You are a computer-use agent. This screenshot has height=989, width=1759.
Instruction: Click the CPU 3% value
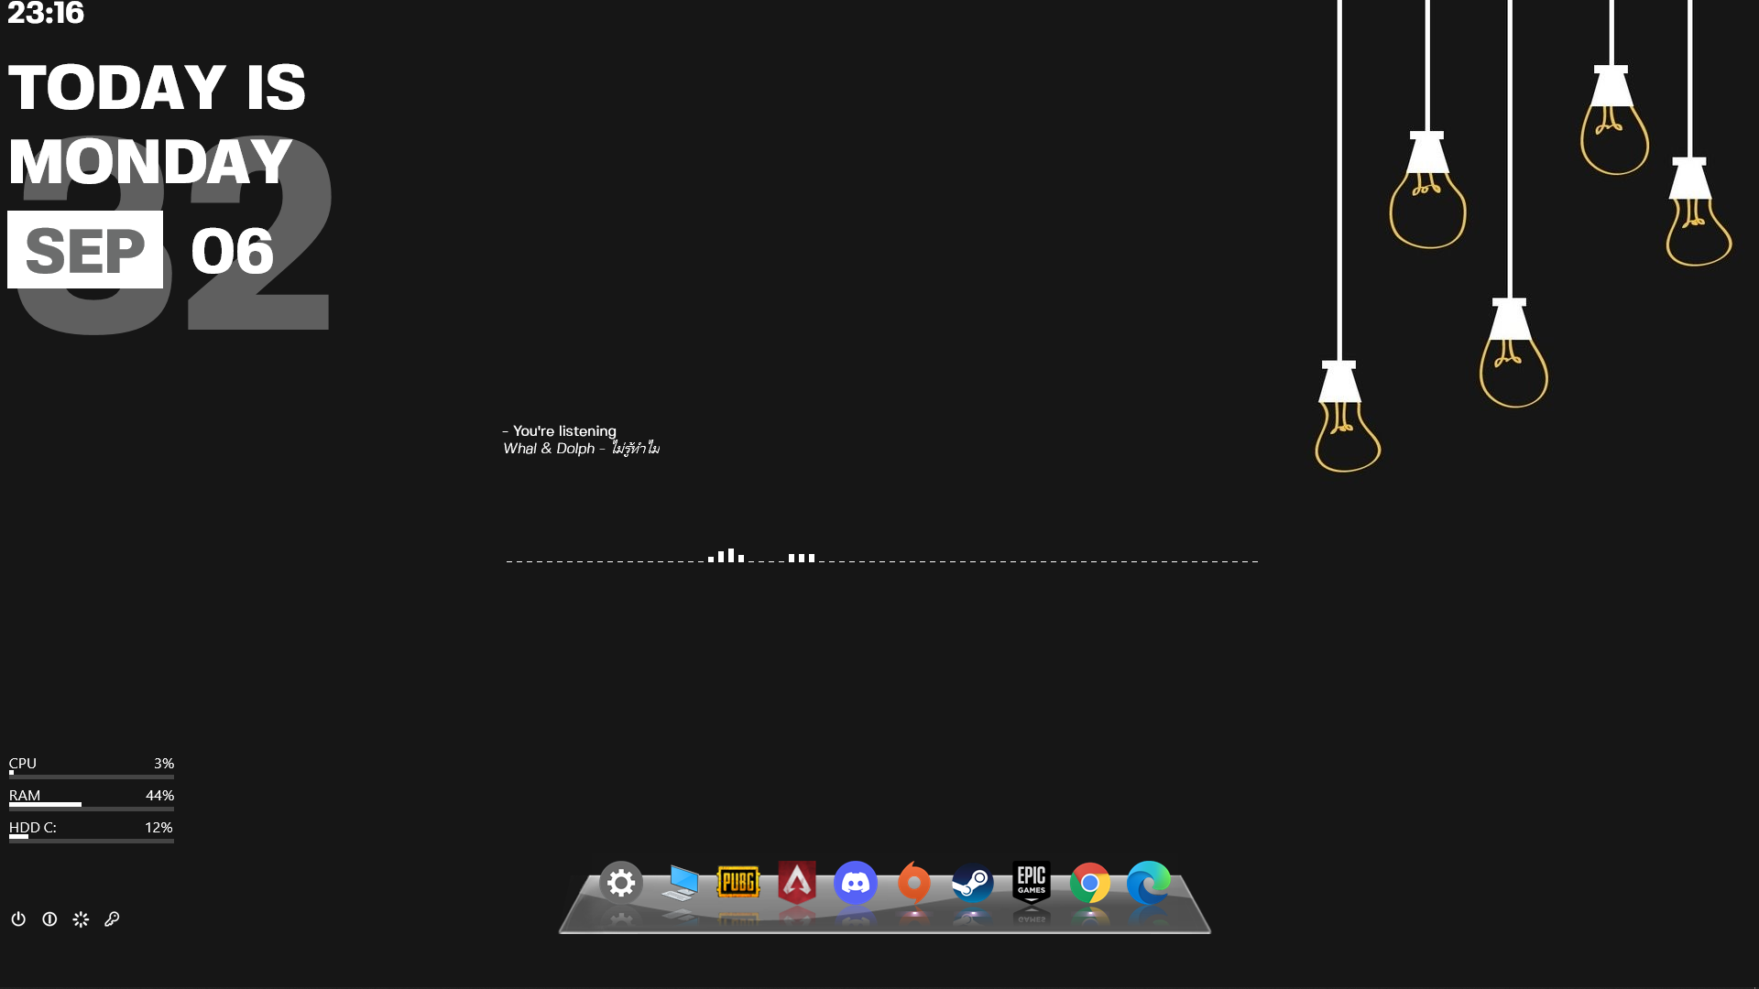[164, 763]
